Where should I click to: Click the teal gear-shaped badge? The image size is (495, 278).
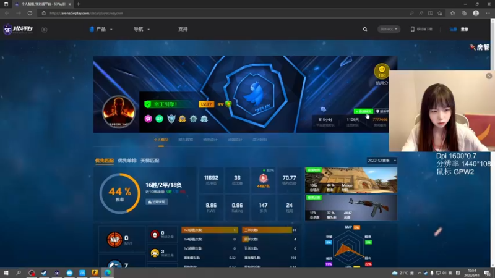point(193,119)
